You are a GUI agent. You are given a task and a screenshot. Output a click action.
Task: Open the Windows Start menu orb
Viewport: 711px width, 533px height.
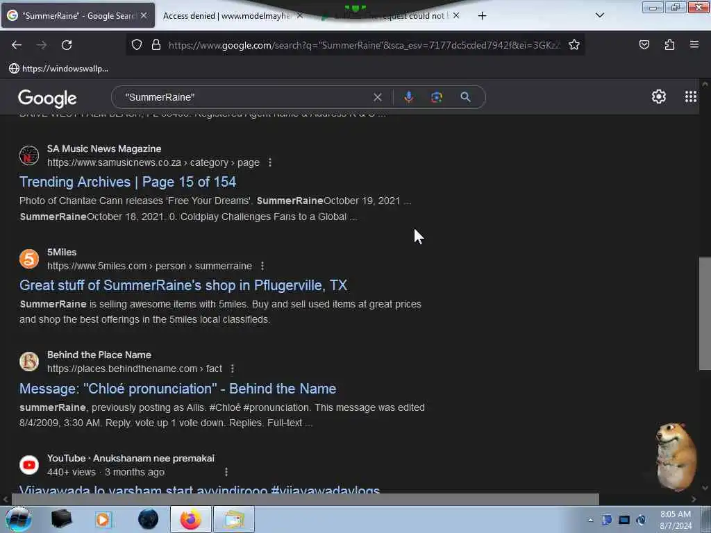point(18,519)
